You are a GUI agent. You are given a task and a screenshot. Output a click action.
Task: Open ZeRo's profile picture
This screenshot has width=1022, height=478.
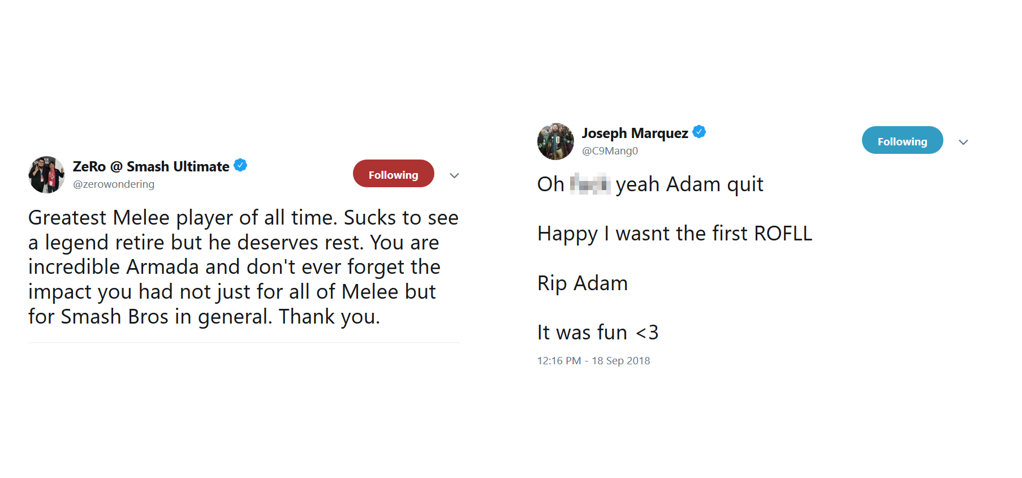coord(46,174)
